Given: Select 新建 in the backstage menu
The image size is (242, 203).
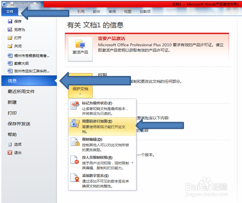Looking at the screenshot, I should tap(12, 102).
